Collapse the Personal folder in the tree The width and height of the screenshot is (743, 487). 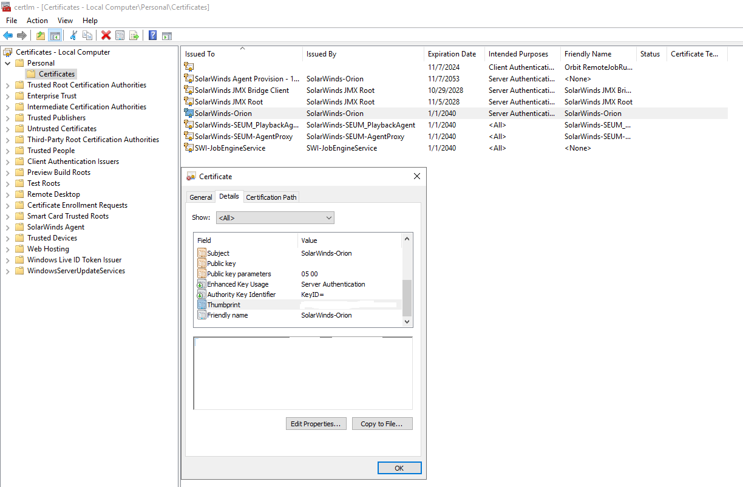click(7, 63)
